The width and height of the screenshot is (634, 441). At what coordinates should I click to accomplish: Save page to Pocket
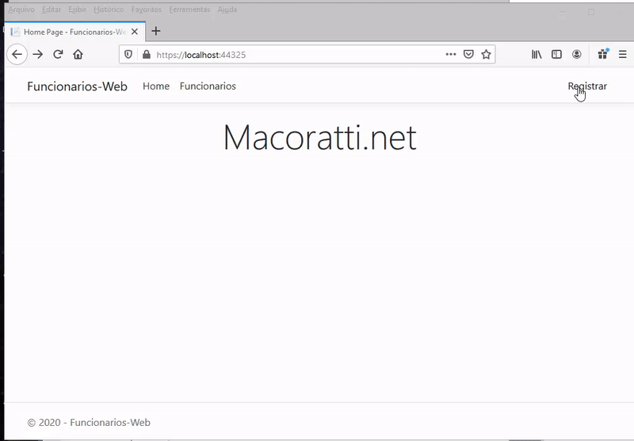[468, 55]
